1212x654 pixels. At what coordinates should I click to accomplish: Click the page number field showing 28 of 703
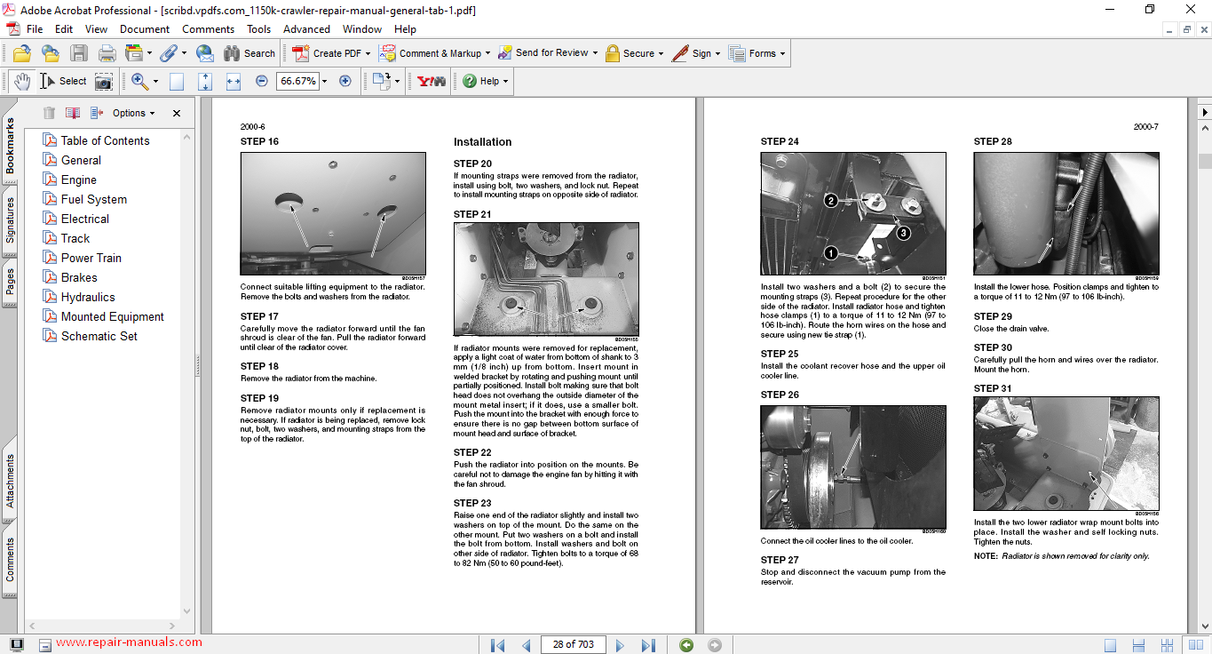point(572,645)
